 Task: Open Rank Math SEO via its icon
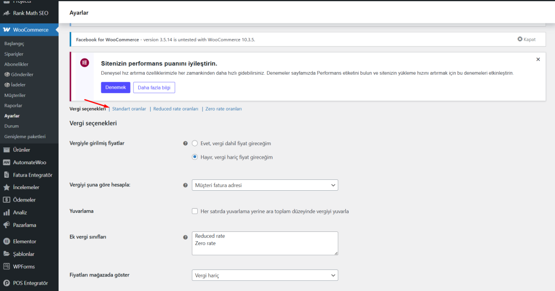click(7, 13)
